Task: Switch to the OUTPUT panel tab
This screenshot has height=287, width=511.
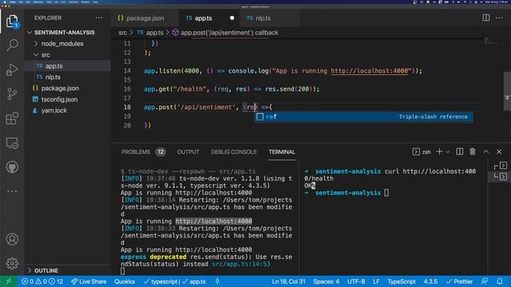Action: pos(188,152)
